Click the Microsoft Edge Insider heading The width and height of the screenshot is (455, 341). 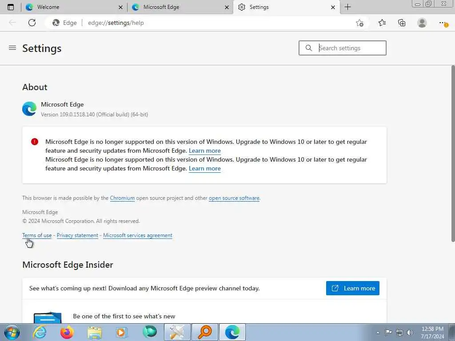(x=68, y=265)
